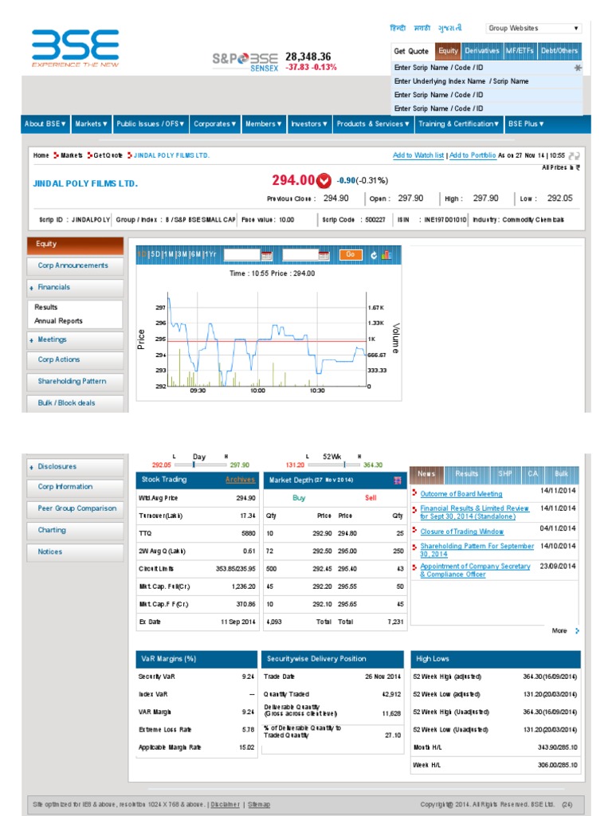Screen dimensions: 612x816
Task: Open the first chart date calendar icon
Action: (266, 255)
